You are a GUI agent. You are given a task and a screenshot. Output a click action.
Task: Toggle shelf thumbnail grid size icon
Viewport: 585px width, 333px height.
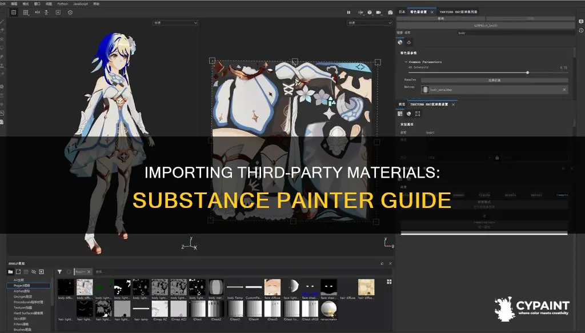tap(389, 282)
